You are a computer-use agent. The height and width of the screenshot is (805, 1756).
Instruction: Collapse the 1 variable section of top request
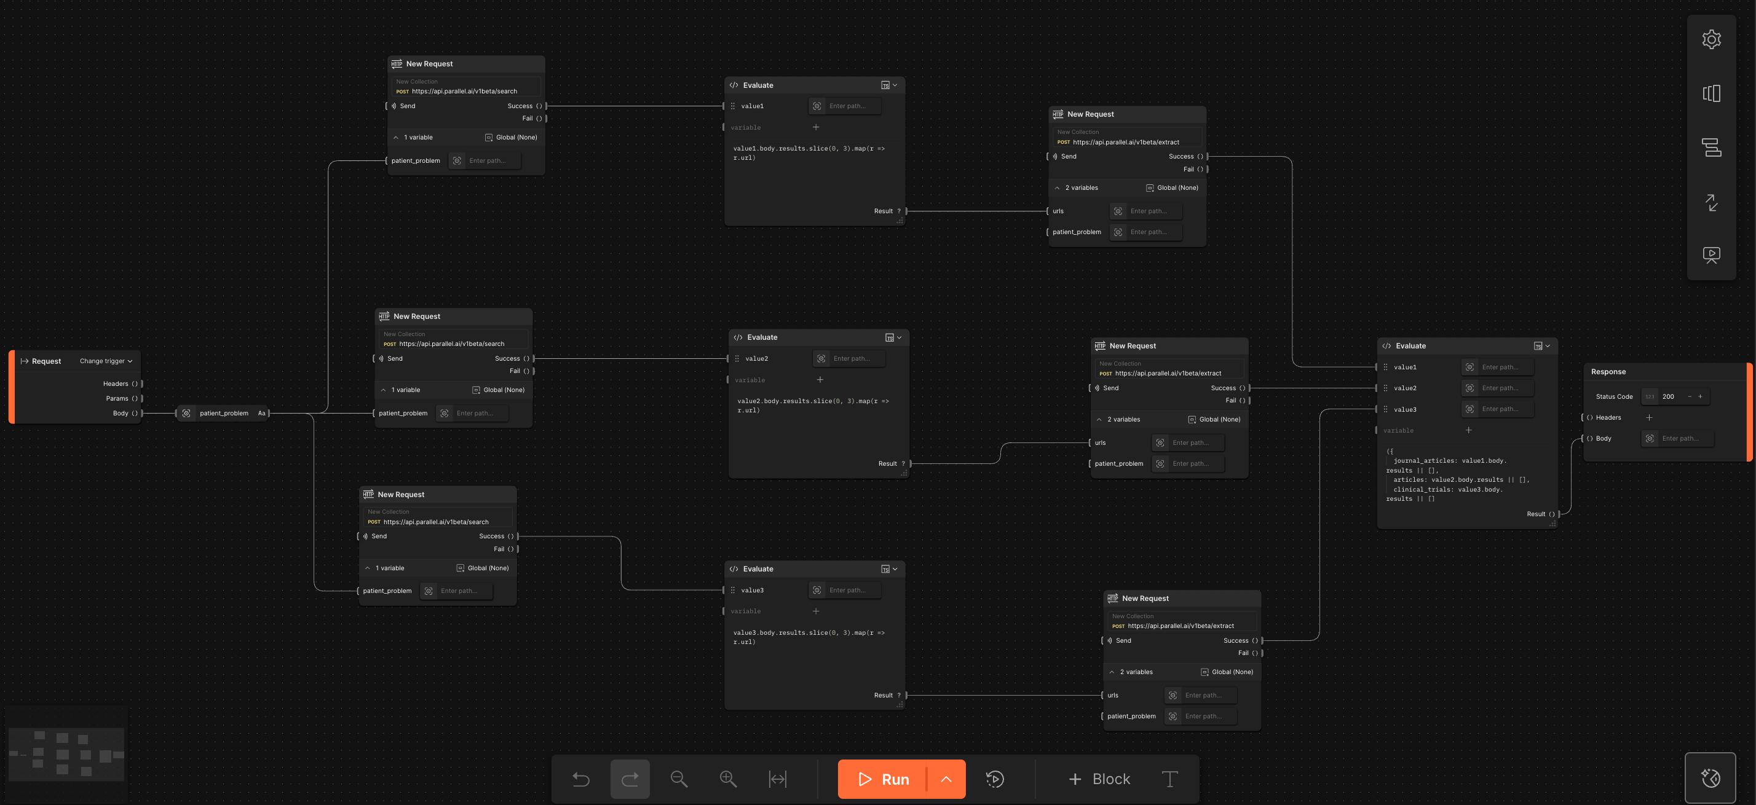coord(396,138)
